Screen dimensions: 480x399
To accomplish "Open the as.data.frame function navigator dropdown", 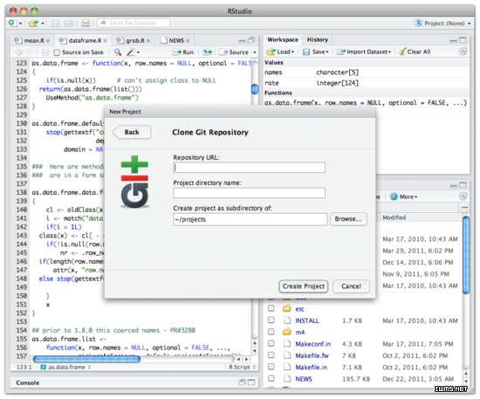I will 66,368.
